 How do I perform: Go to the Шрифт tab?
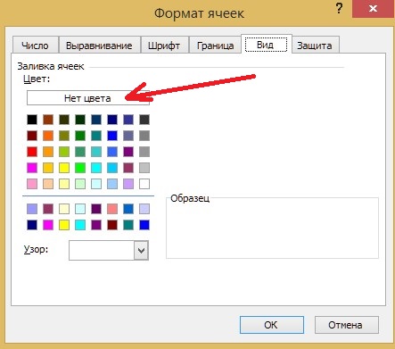[164, 46]
